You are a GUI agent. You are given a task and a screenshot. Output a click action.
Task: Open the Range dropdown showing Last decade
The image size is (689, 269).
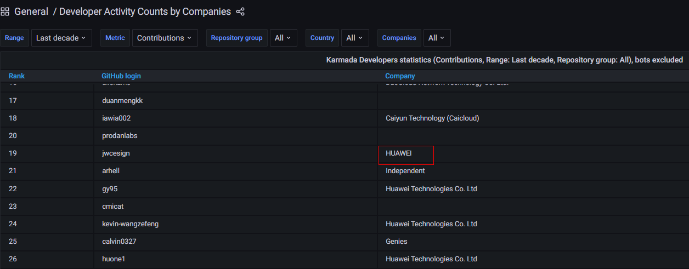coord(61,38)
